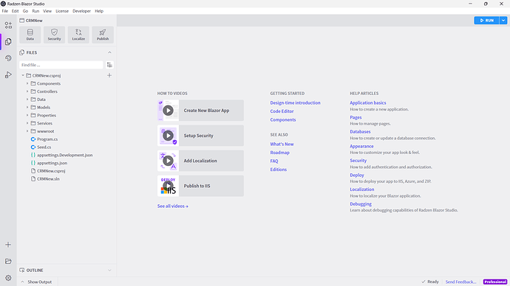Viewport: 510px width, 286px height.
Task: Toggle the file tree view icon
Action: click(x=109, y=65)
